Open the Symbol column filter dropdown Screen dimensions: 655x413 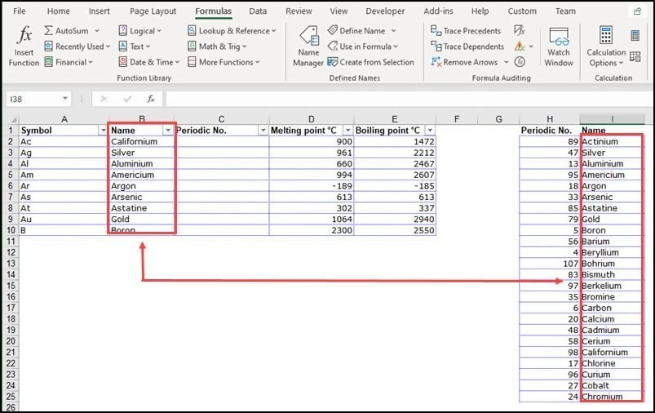[x=103, y=131]
